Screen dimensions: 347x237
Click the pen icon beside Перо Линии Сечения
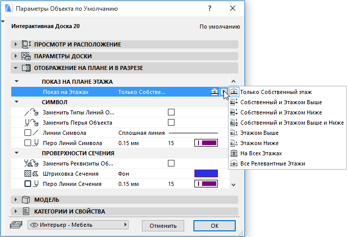tap(31, 184)
